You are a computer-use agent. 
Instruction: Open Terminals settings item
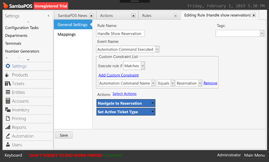pos(13,44)
